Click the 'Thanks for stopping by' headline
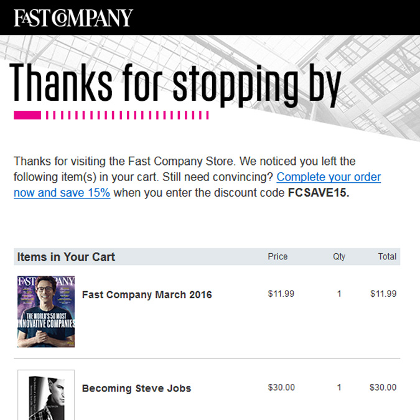 point(175,85)
